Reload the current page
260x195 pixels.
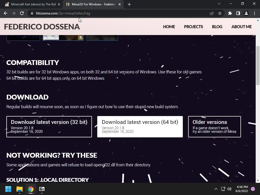click(22, 13)
